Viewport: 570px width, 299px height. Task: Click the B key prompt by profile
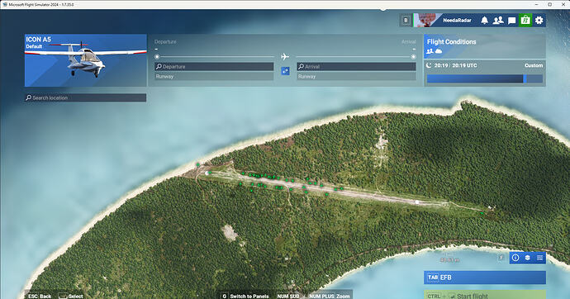[x=406, y=21]
